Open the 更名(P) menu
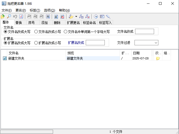Screen dimensions: 179x134 tap(21, 10)
